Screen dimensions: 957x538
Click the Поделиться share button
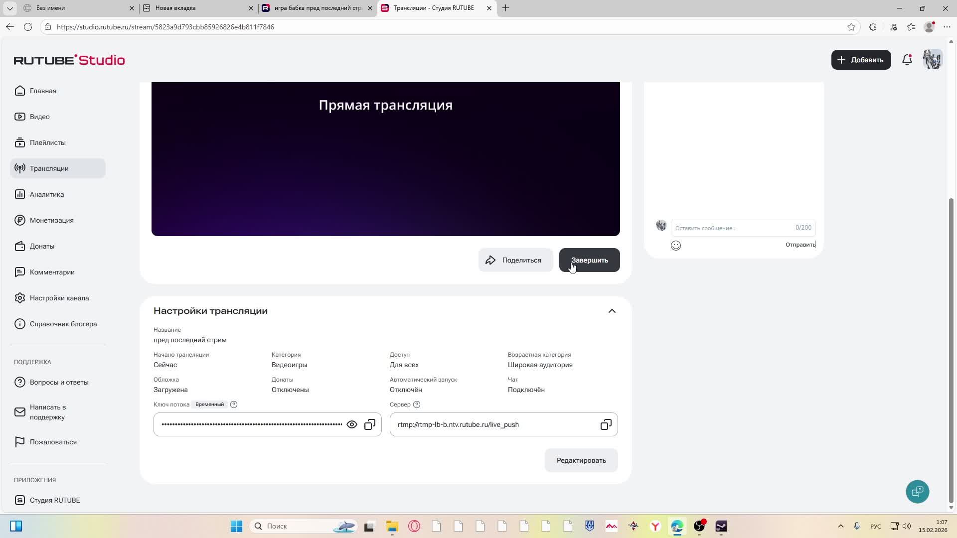[515, 260]
